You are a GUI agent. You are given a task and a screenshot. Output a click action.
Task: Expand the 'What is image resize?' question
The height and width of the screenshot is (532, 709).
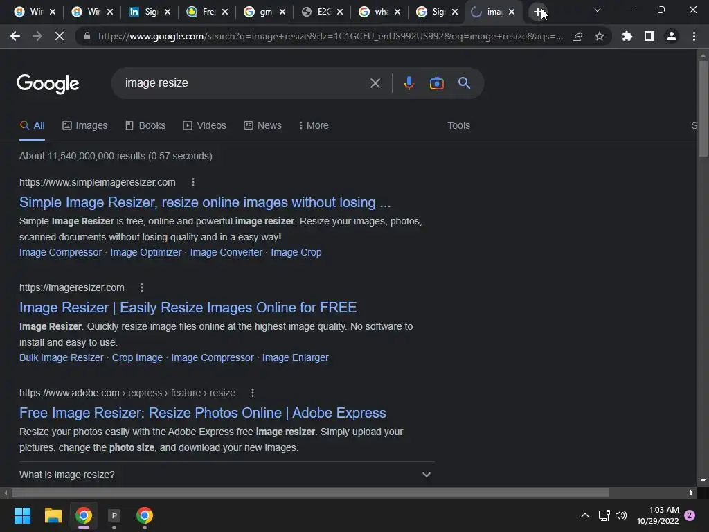225,475
